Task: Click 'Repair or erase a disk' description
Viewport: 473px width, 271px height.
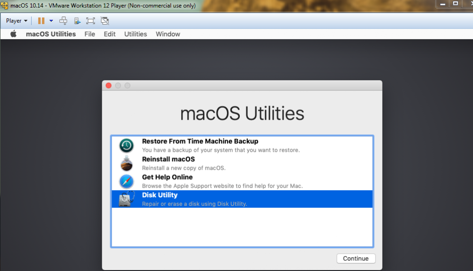Action: click(x=194, y=204)
